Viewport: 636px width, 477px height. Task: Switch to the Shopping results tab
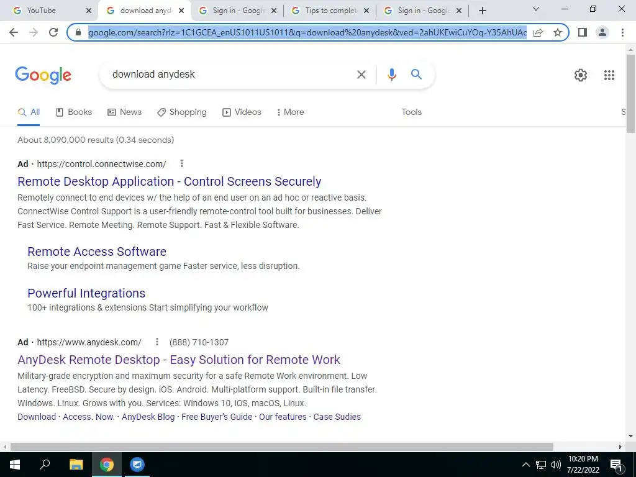click(182, 112)
